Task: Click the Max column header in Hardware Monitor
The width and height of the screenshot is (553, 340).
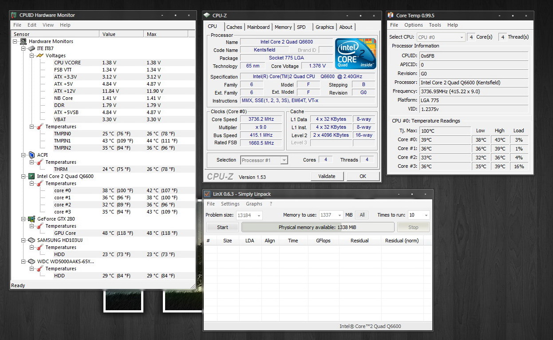Action: click(166, 34)
